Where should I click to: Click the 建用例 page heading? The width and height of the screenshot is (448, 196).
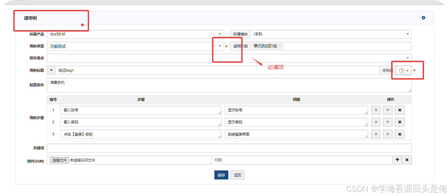tap(30, 18)
